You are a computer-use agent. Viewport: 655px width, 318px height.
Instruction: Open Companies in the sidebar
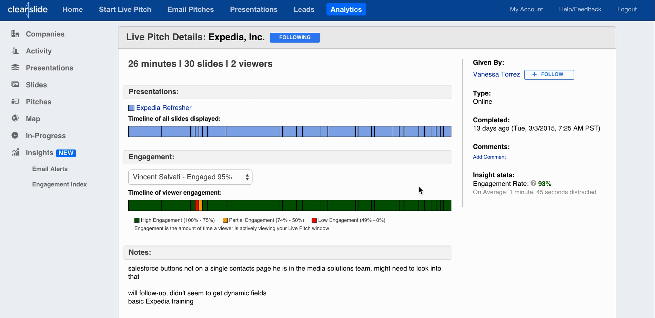pyautogui.click(x=45, y=34)
